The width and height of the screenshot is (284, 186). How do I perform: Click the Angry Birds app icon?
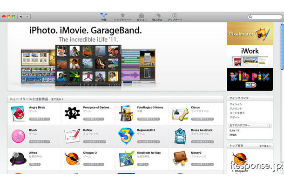[x=18, y=113]
